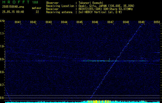162x103 pixels.
Task: Click time marker 0047
Action: click(x=110, y=22)
